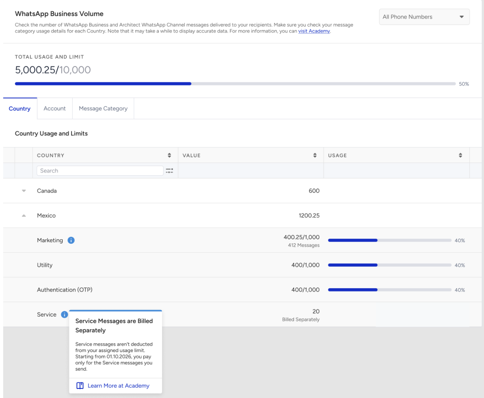Expand the Canada row
484x398 pixels.
coord(24,191)
